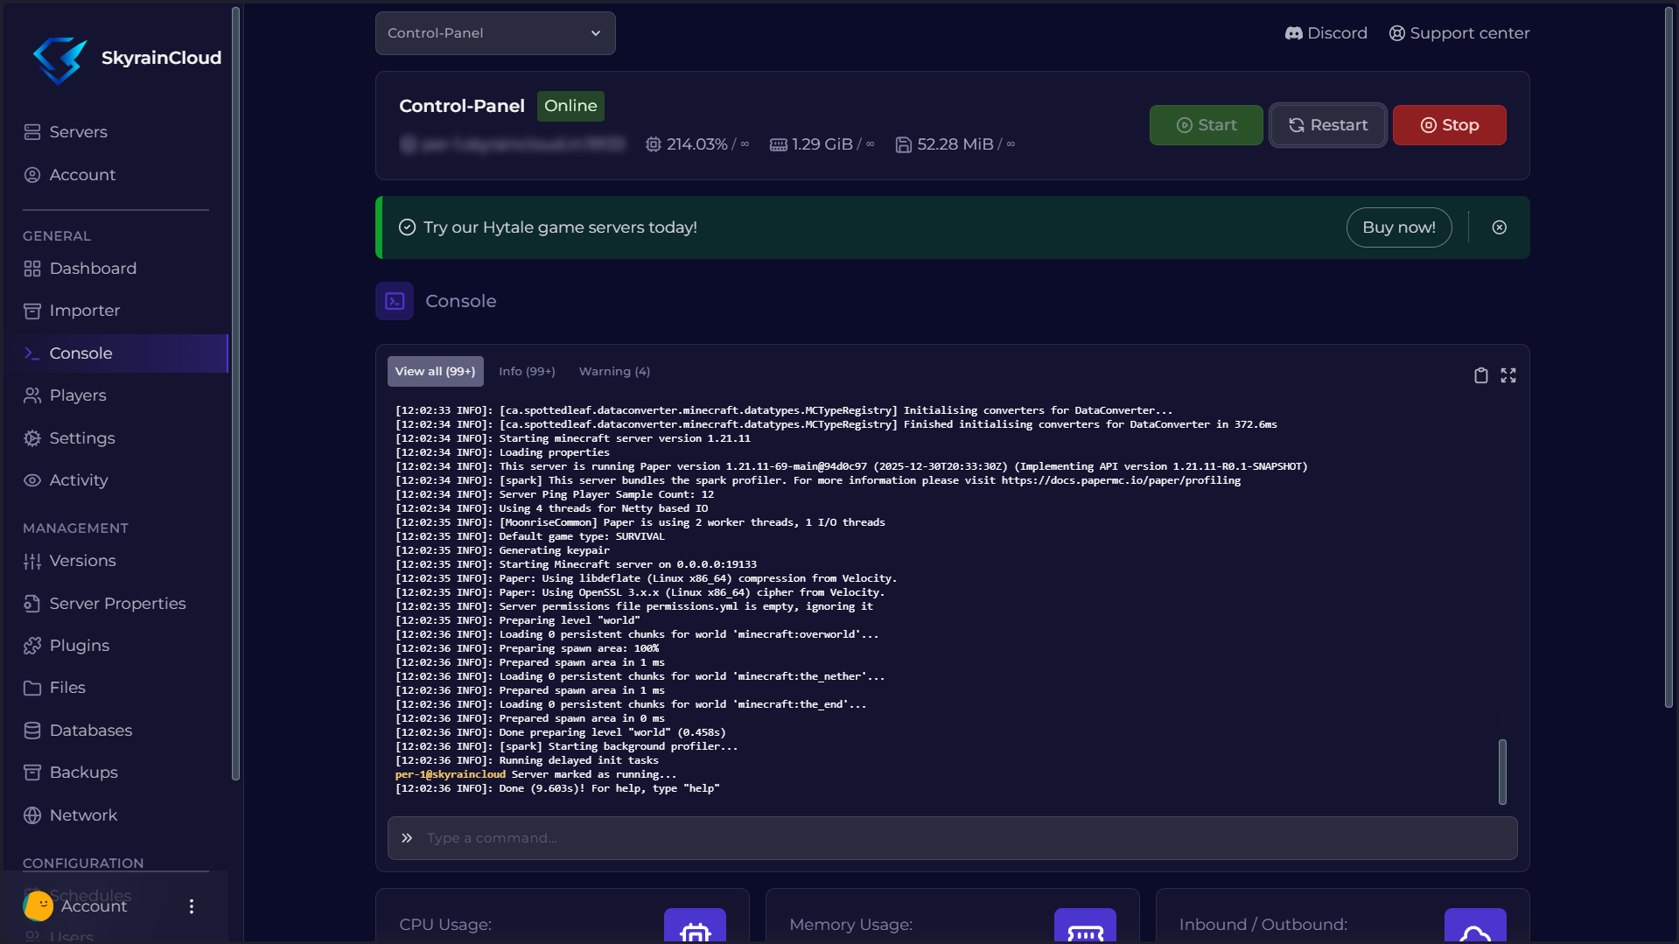1679x944 pixels.
Task: Toggle visibility of the server address
Action: [x=408, y=144]
